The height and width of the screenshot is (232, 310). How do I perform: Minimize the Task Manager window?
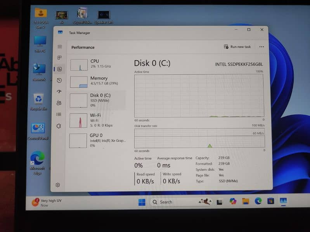[236, 29]
